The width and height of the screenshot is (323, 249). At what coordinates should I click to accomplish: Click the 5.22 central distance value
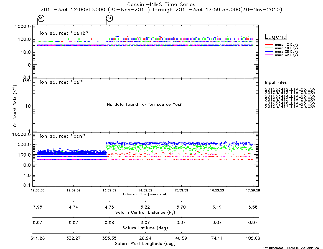coord(145,207)
